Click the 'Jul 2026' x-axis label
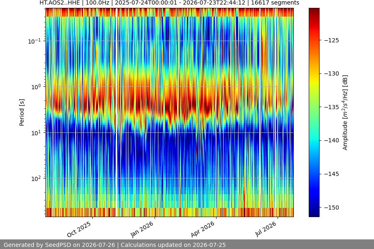Image resolution: width=374 pixels, height=249 pixels. [266, 229]
